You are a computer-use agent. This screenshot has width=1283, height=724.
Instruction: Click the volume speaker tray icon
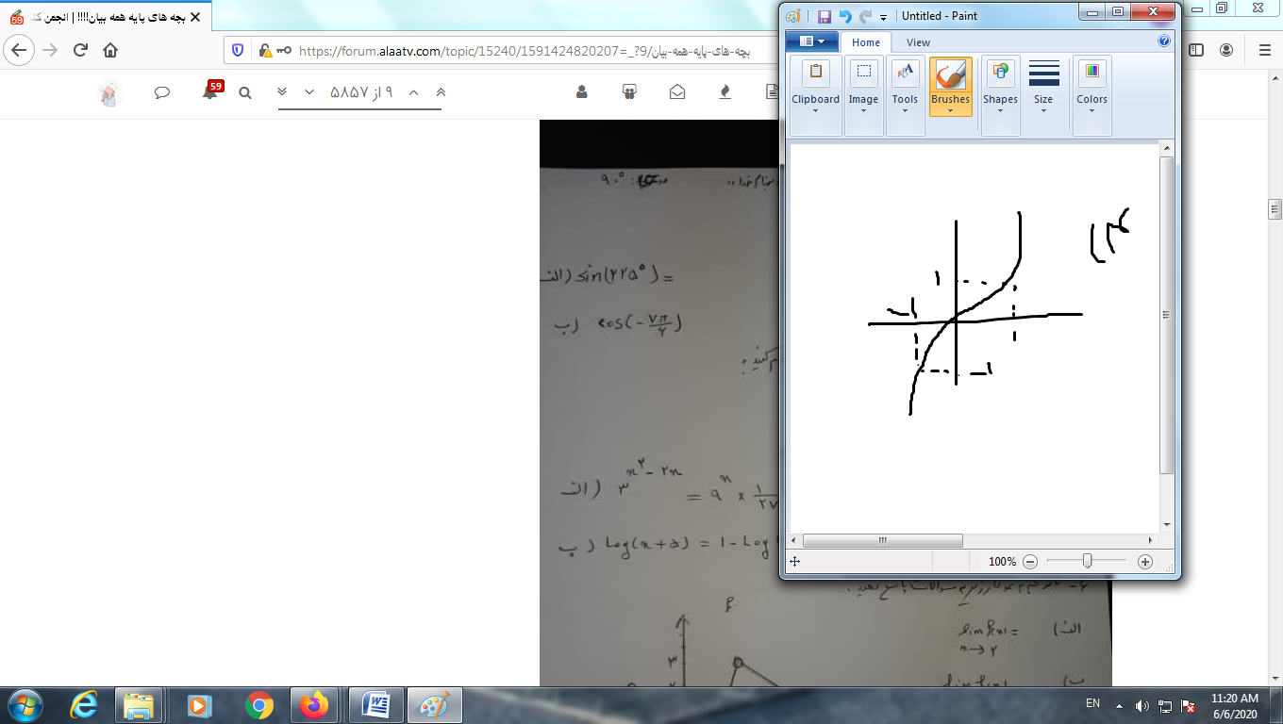(1142, 705)
